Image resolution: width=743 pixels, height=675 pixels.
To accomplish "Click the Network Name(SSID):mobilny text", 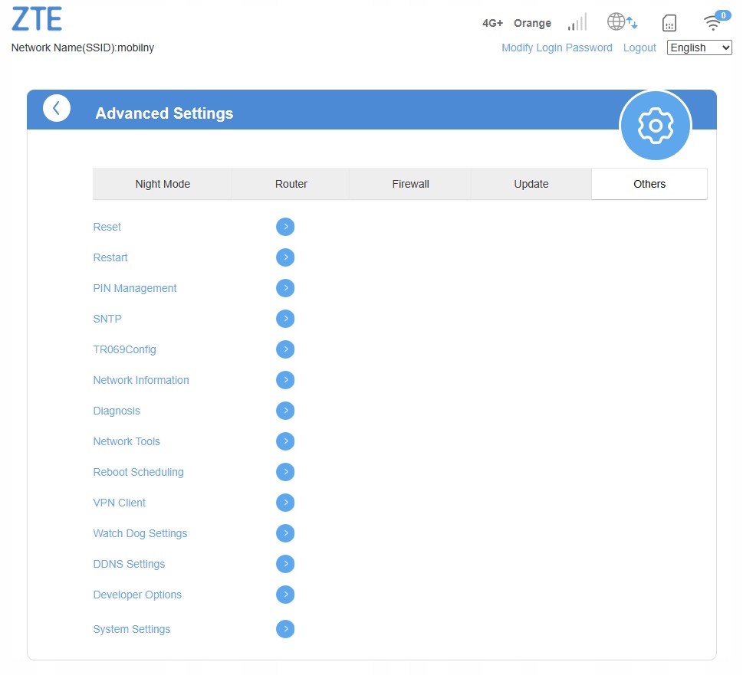I will point(83,48).
